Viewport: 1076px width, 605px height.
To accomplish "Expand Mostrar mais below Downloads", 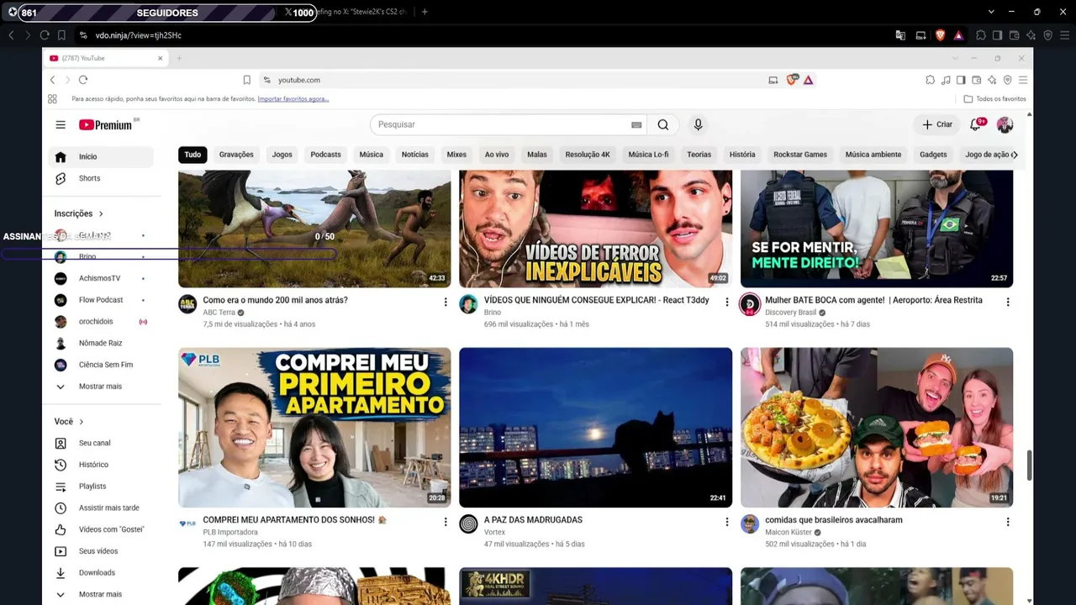I will click(101, 594).
